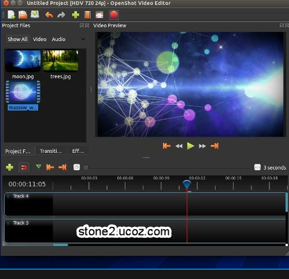Fast forward the video preview

click(x=202, y=146)
